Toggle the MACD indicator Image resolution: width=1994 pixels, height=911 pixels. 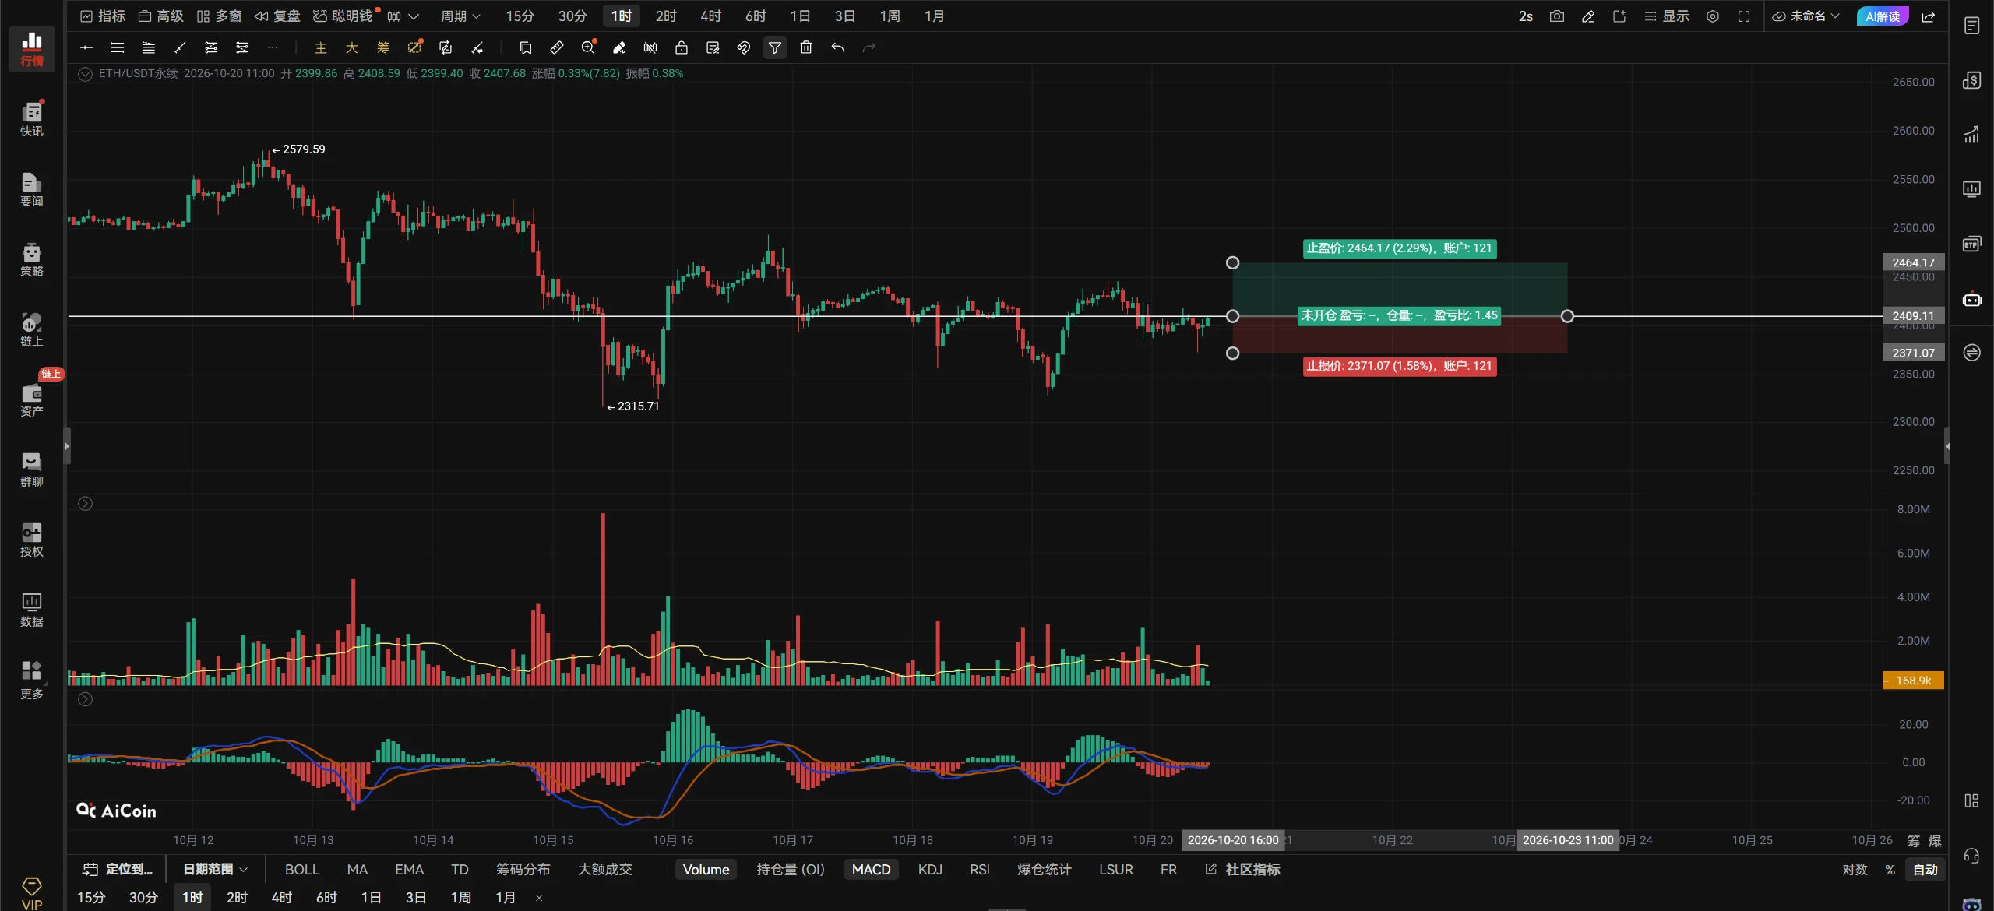871,869
